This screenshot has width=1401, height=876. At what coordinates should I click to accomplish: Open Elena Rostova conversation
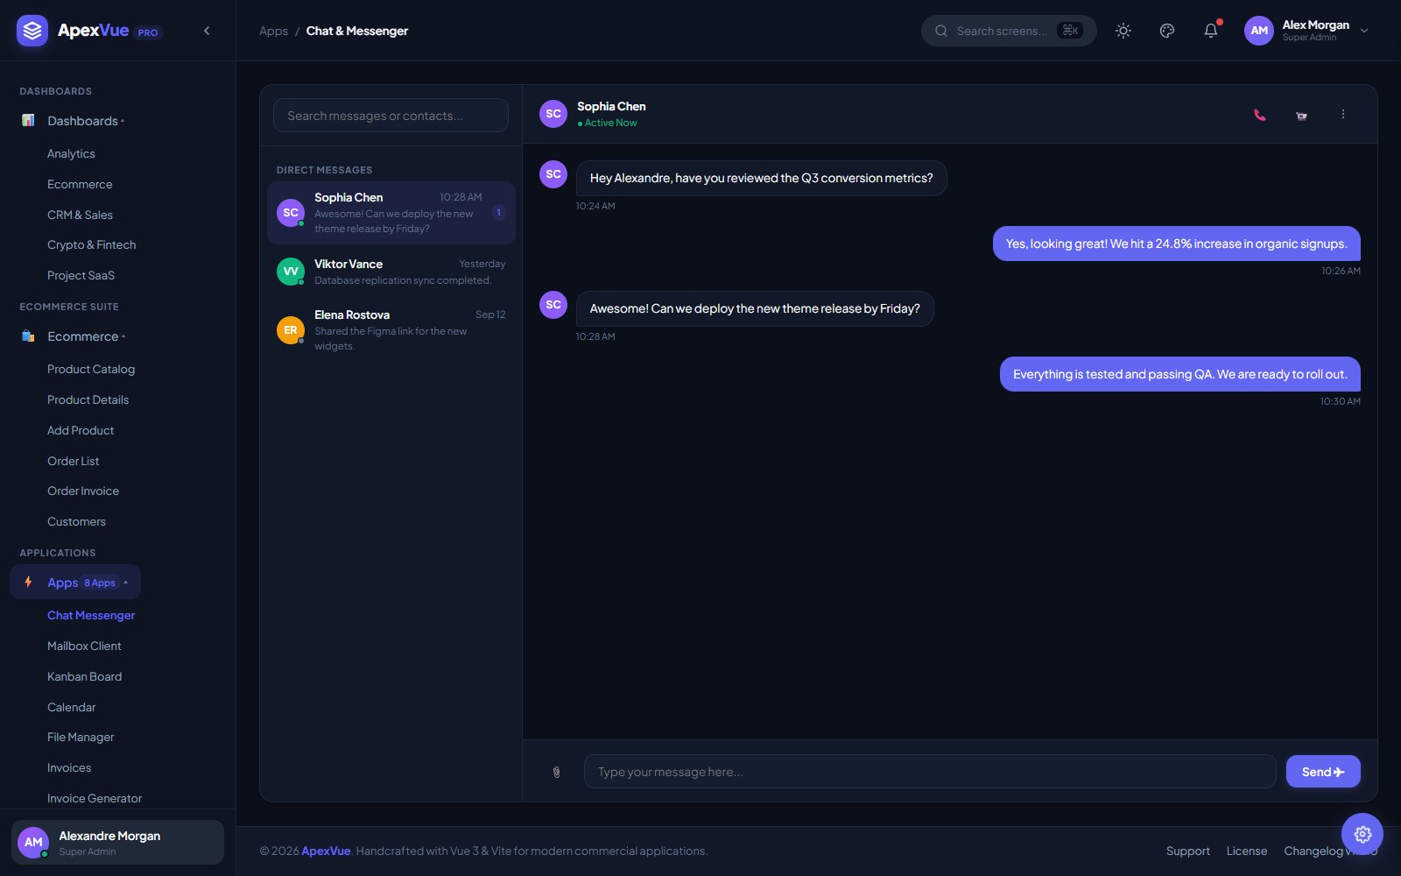[x=391, y=329]
